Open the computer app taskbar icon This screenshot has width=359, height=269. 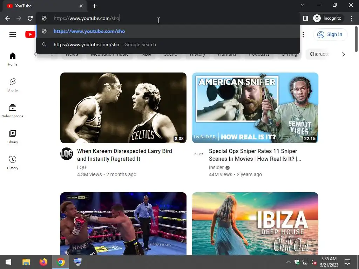(77, 262)
